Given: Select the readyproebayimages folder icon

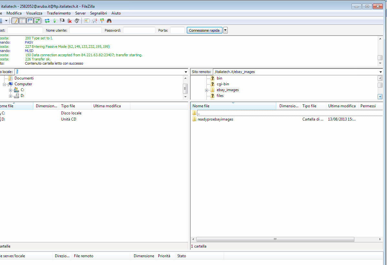Looking at the screenshot, I should click(x=194, y=119).
